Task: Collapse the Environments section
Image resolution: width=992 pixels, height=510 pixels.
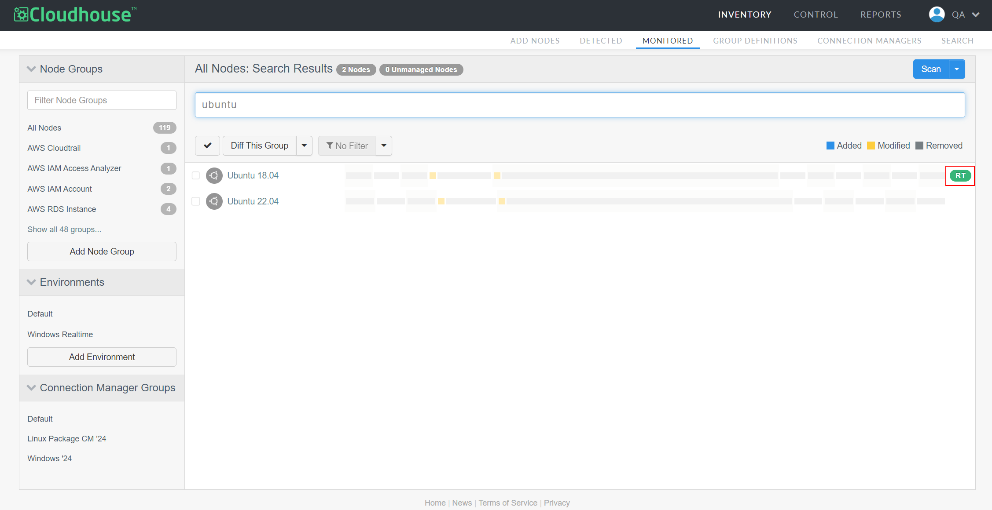Action: point(31,282)
